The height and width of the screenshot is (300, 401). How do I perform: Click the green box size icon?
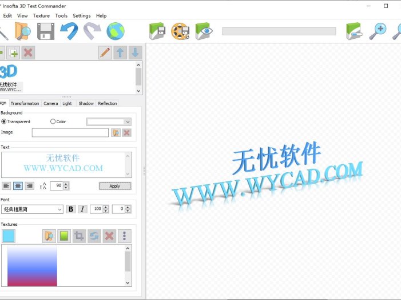pos(354,31)
